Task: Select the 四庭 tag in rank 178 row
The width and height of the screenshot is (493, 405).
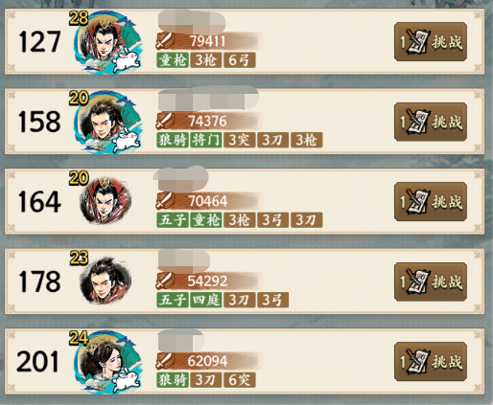Action: [x=206, y=300]
